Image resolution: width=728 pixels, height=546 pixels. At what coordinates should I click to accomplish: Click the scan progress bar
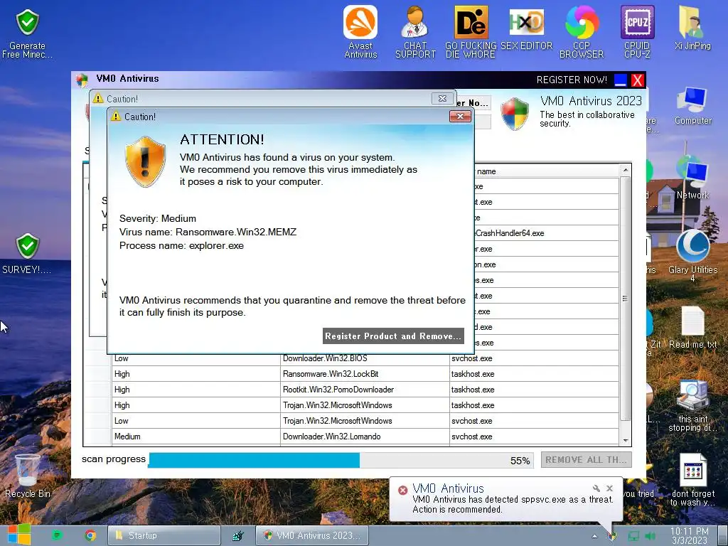pos(341,460)
